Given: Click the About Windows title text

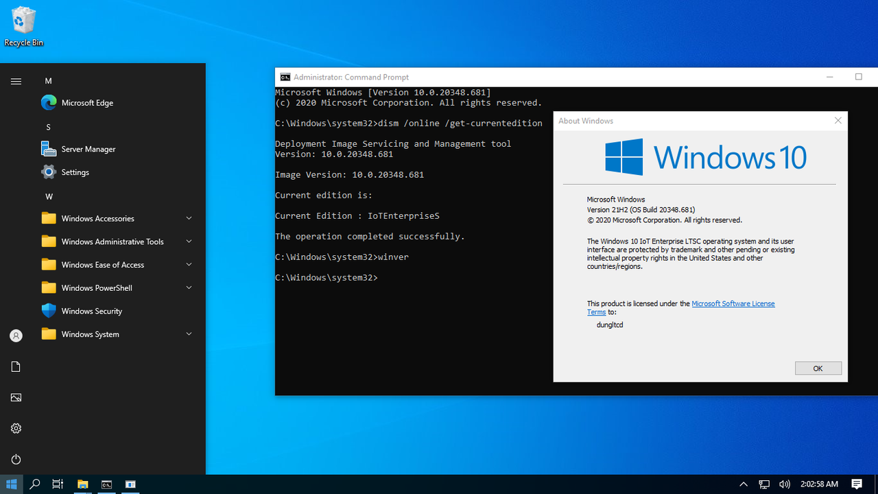Looking at the screenshot, I should pos(586,121).
